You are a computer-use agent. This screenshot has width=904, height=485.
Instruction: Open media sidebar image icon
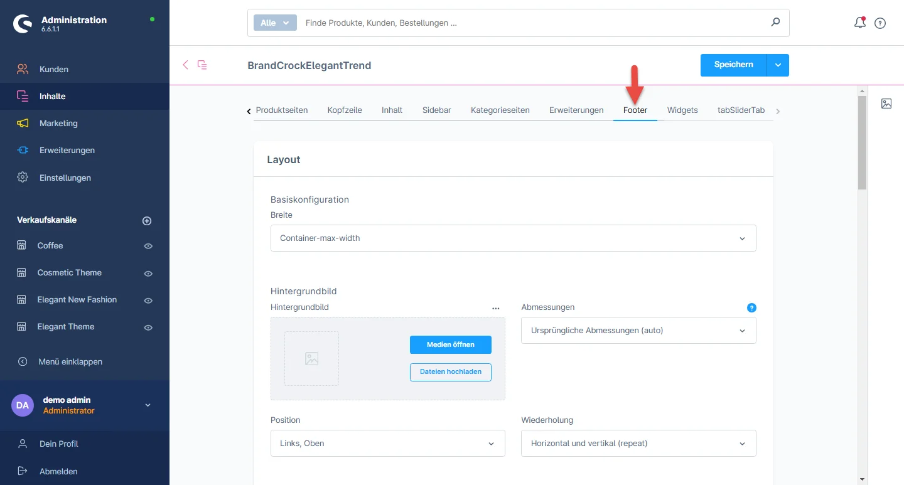886,104
